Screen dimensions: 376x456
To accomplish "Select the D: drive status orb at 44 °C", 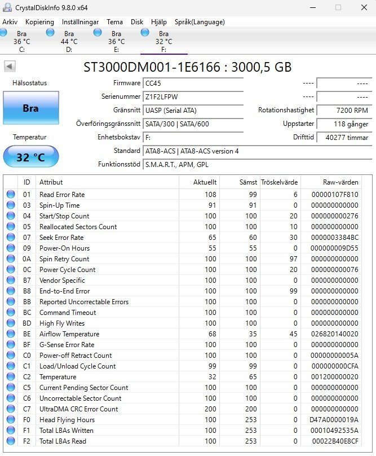I will coord(51,33).
